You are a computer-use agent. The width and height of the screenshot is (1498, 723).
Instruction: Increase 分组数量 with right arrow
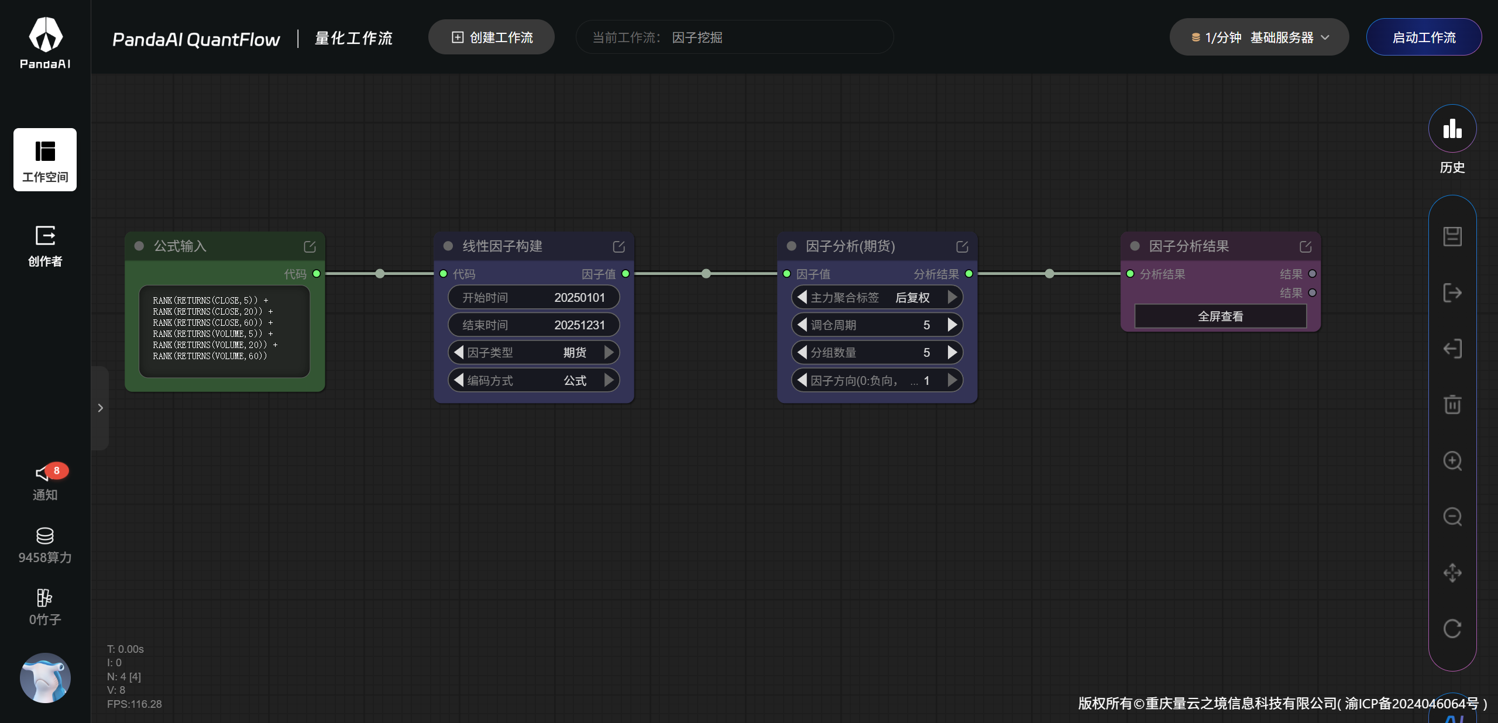(952, 352)
